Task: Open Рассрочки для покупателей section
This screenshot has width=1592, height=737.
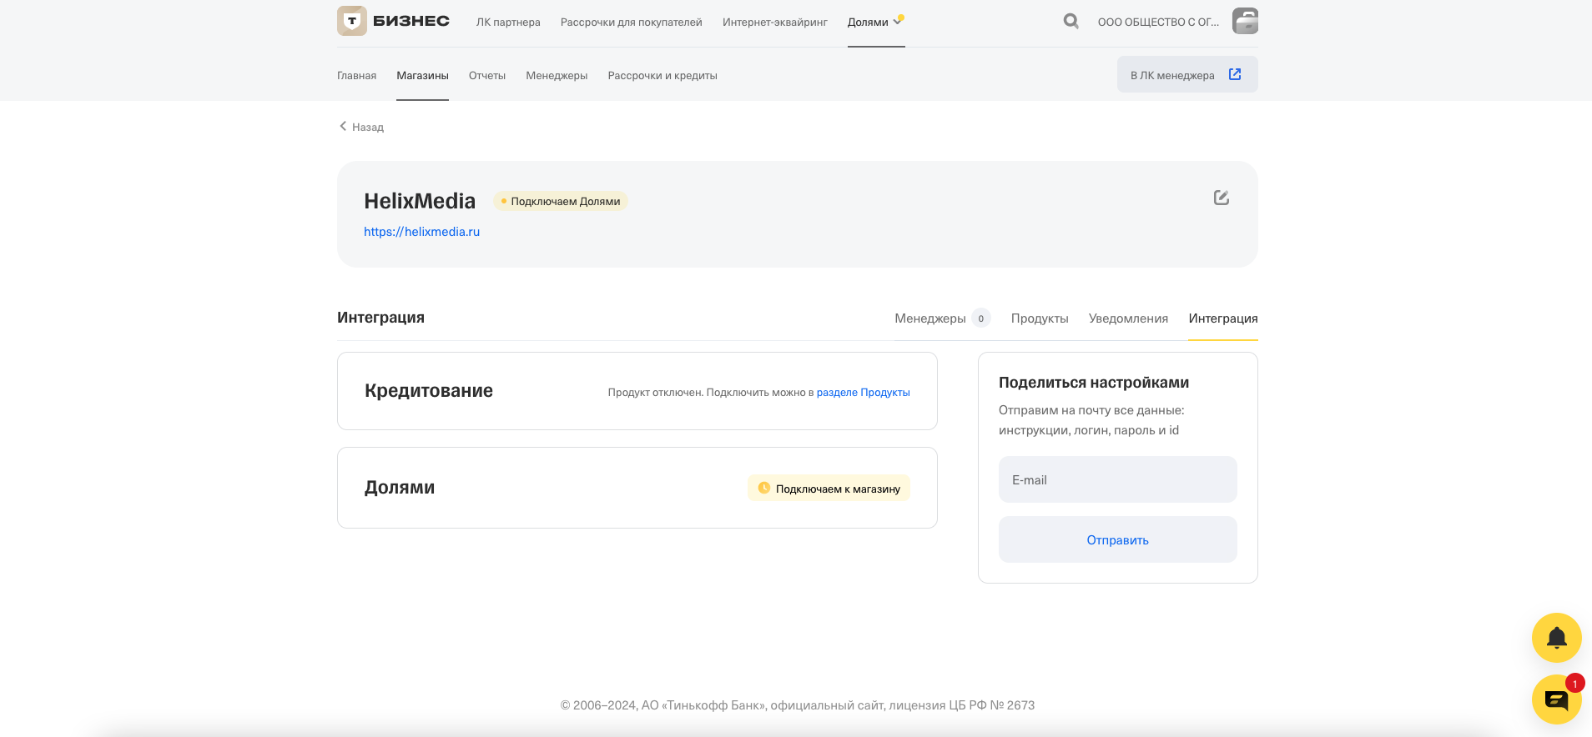Action: point(632,23)
